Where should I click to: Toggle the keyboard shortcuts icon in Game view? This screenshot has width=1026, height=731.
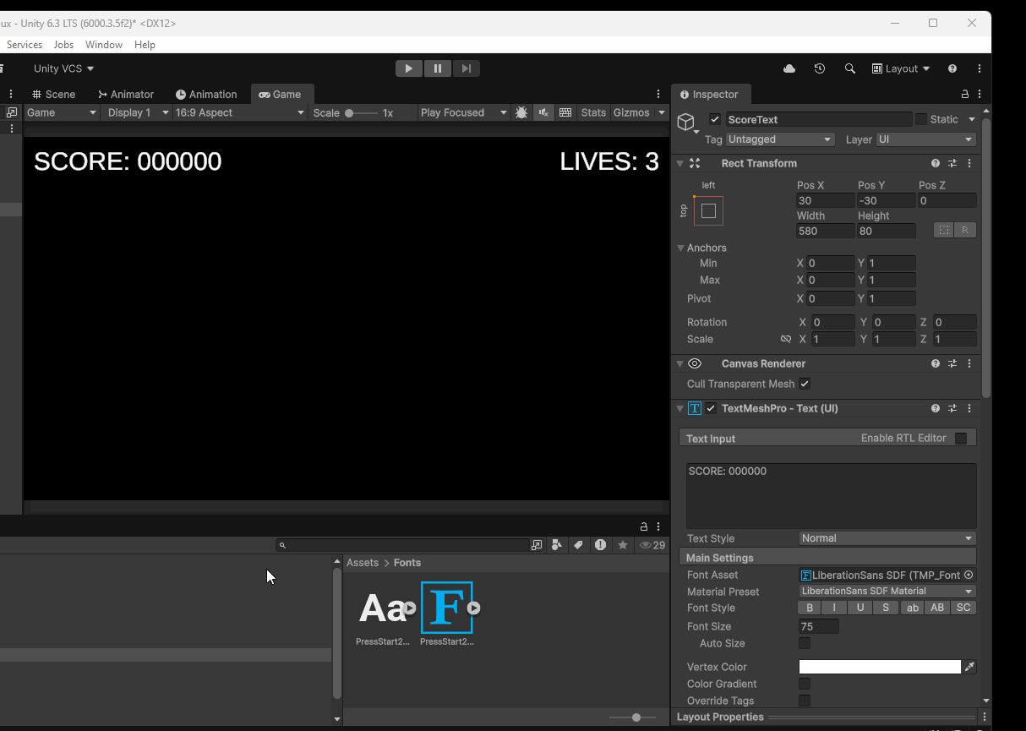click(x=565, y=112)
